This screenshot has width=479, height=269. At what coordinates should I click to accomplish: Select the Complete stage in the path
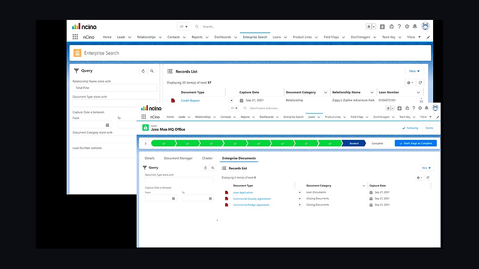point(377,143)
